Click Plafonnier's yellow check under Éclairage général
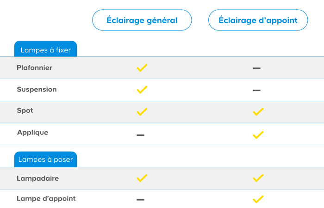 click(142, 68)
